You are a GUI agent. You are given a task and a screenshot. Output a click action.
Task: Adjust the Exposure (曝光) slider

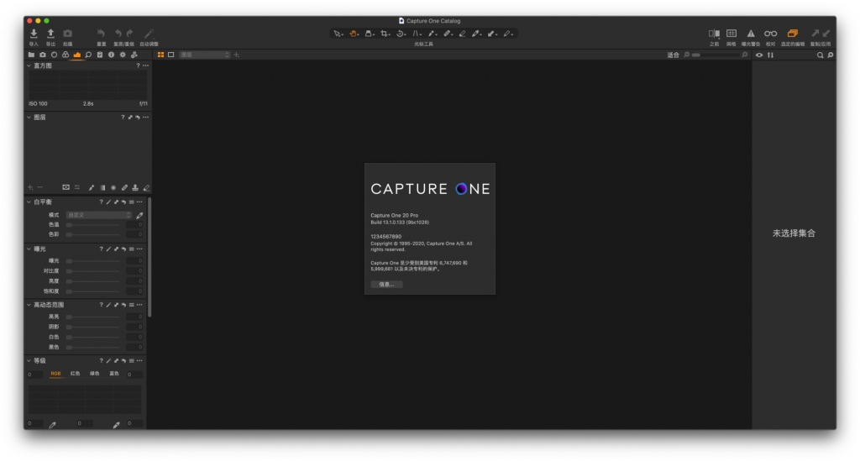[94, 261]
